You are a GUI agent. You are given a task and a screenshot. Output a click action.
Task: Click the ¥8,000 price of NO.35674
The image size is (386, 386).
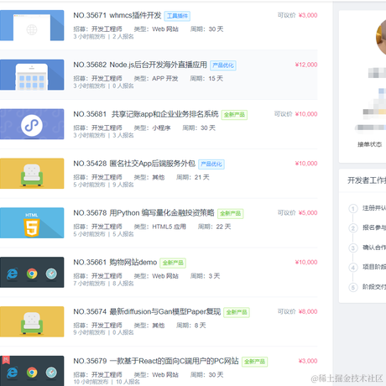308,311
